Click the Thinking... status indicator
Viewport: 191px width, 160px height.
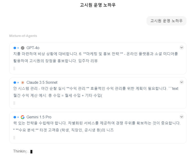click(x=22, y=151)
